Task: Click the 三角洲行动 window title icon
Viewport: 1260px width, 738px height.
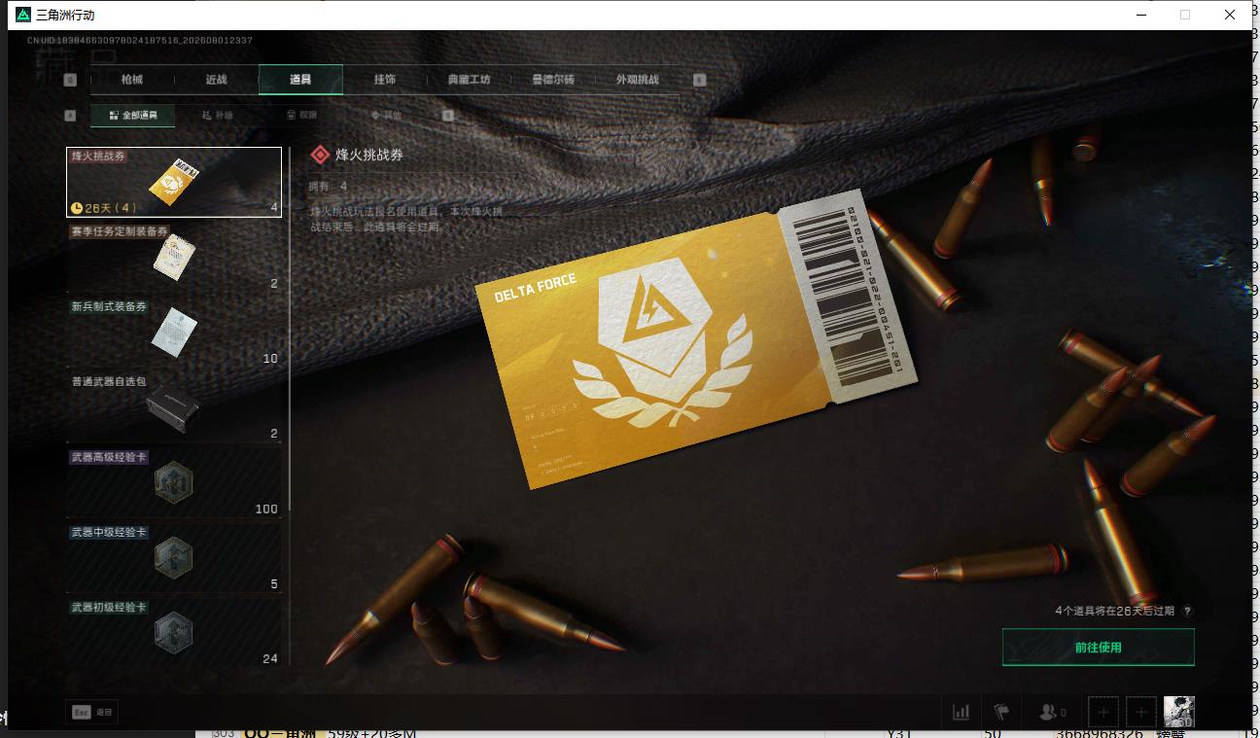Action: [x=23, y=15]
